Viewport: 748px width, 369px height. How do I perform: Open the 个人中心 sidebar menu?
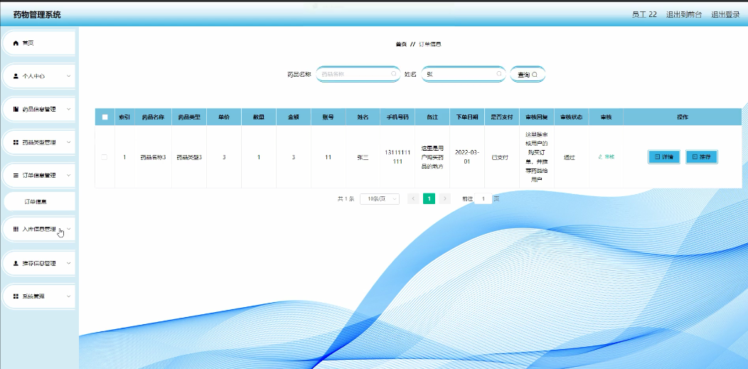pyautogui.click(x=38, y=76)
